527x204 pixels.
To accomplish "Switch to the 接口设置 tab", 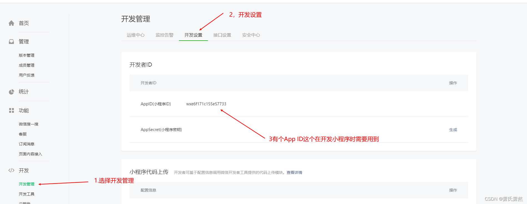I will click(x=222, y=35).
